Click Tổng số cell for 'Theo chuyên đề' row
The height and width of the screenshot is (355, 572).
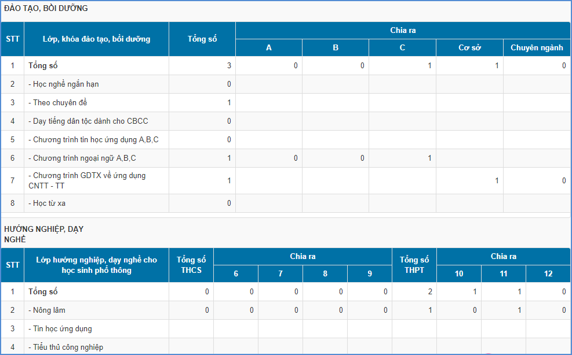(202, 103)
